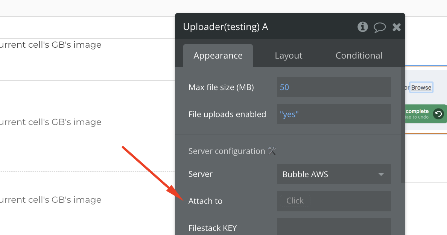Image resolution: width=447 pixels, height=235 pixels.
Task: Click the property editor's vertical scrollbar
Action: [403, 125]
